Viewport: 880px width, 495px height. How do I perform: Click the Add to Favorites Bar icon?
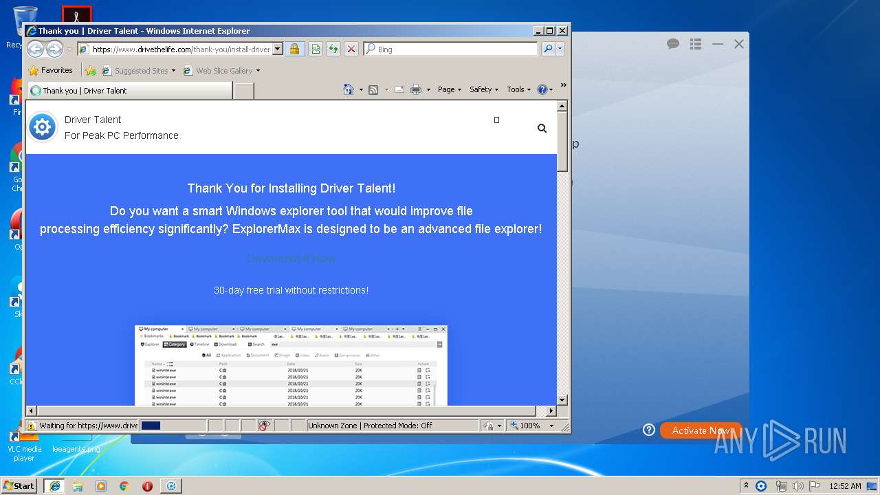click(x=90, y=70)
